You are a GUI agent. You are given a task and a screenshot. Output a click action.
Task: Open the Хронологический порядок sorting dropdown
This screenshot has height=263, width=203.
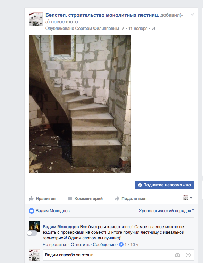(166, 211)
